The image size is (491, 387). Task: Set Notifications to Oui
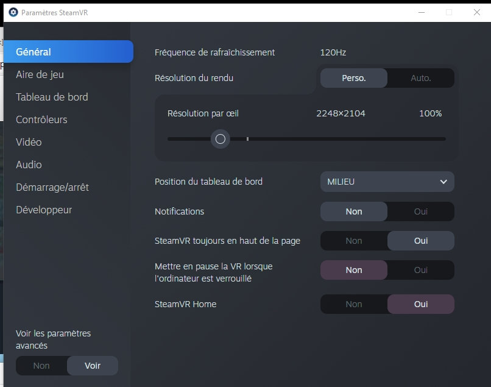[x=421, y=211]
